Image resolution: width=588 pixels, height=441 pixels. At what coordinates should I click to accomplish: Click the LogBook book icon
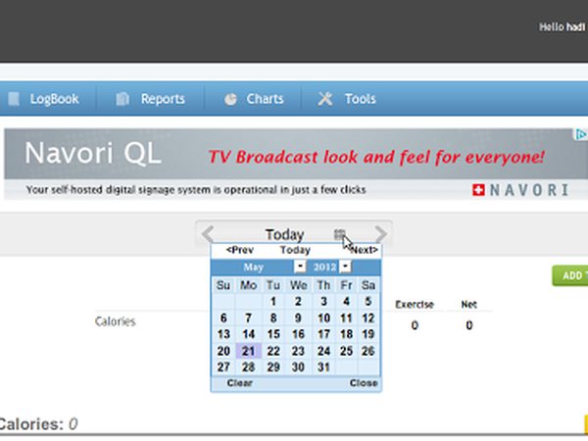14,99
